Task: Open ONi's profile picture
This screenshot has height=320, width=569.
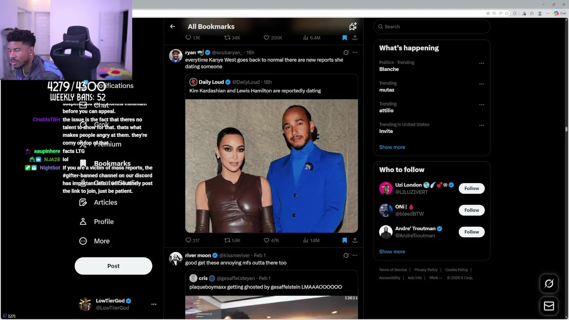Action: pyautogui.click(x=386, y=210)
